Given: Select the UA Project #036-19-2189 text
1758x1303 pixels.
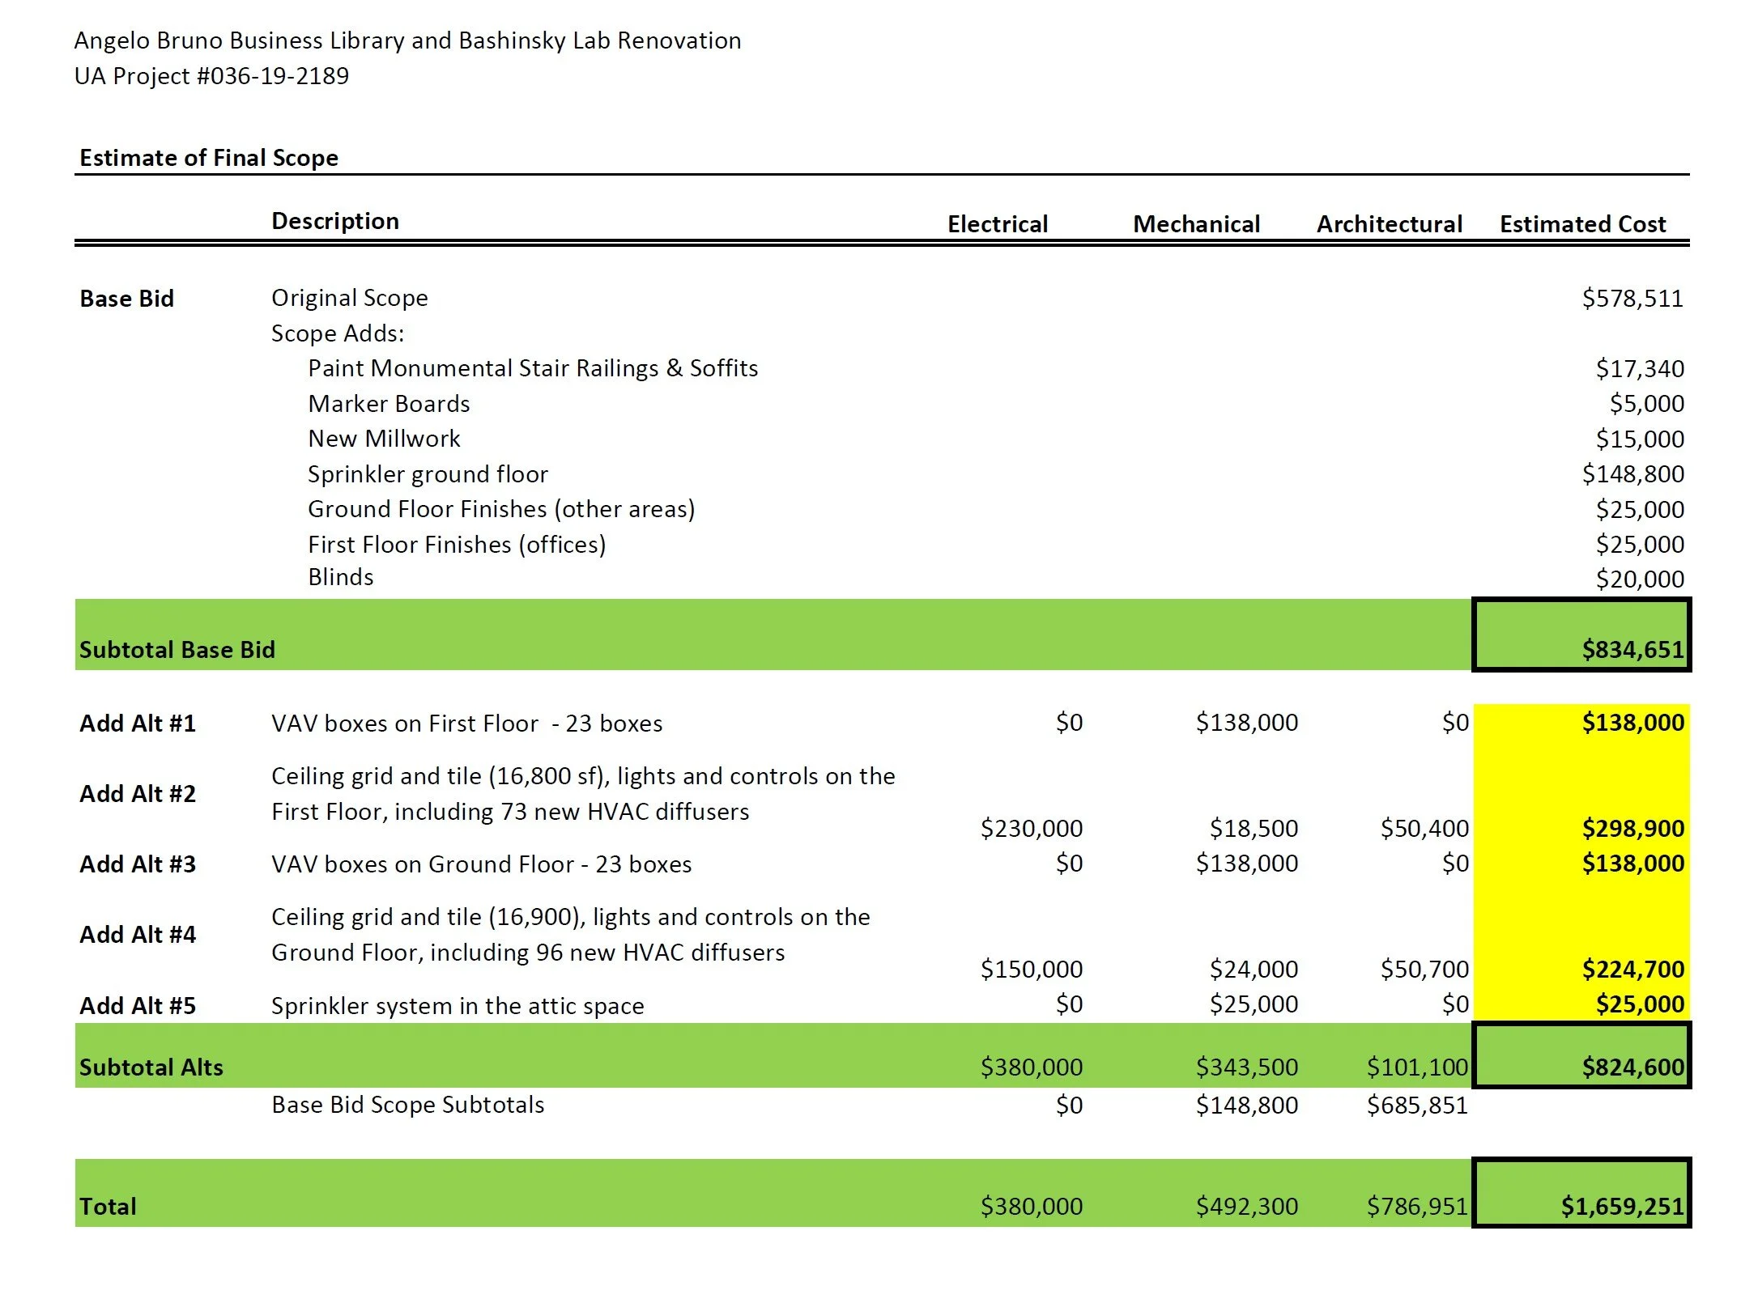Looking at the screenshot, I should click(211, 75).
